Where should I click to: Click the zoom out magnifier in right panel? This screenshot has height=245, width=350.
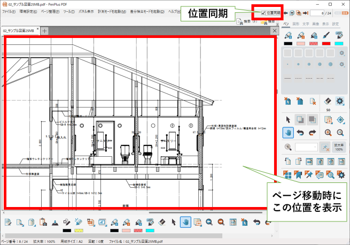tap(339, 133)
